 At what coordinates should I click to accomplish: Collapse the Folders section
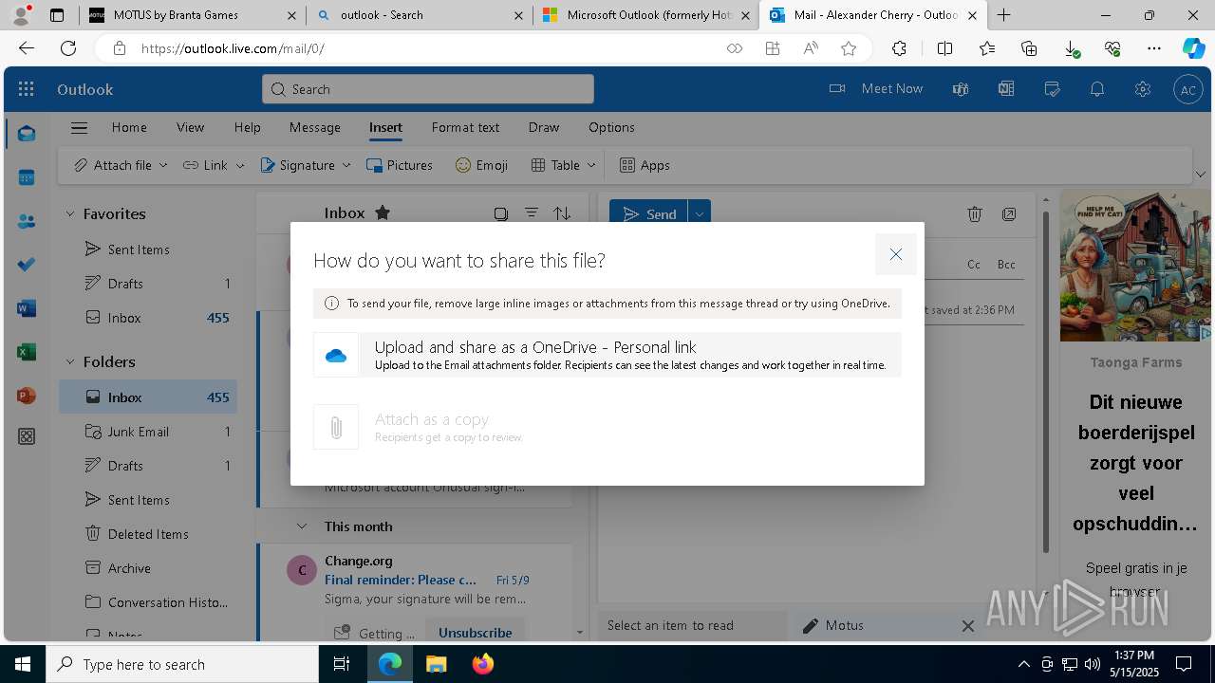69,362
